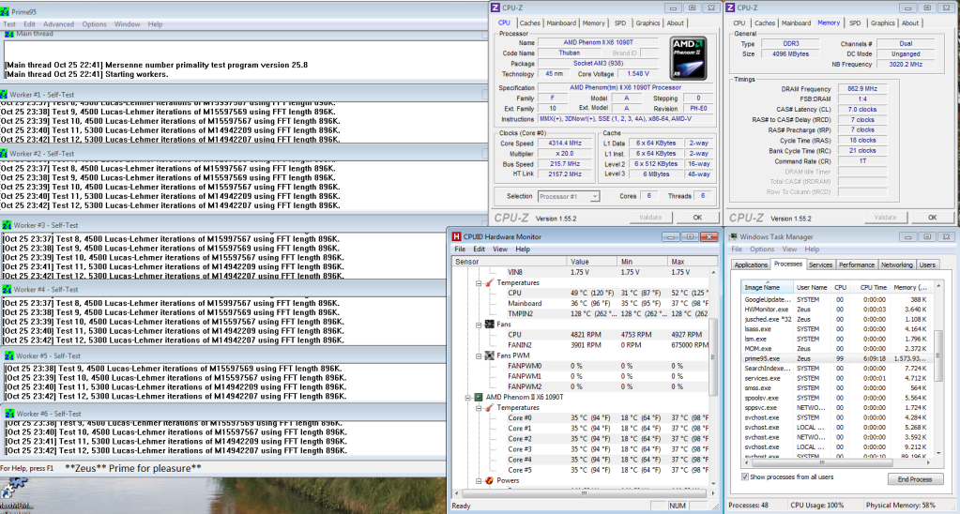Click the Fans PWM icon in sensor tree
The width and height of the screenshot is (960, 514).
pos(488,355)
